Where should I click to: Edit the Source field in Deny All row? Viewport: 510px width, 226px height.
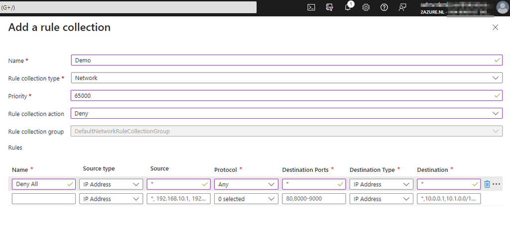[x=179, y=184]
